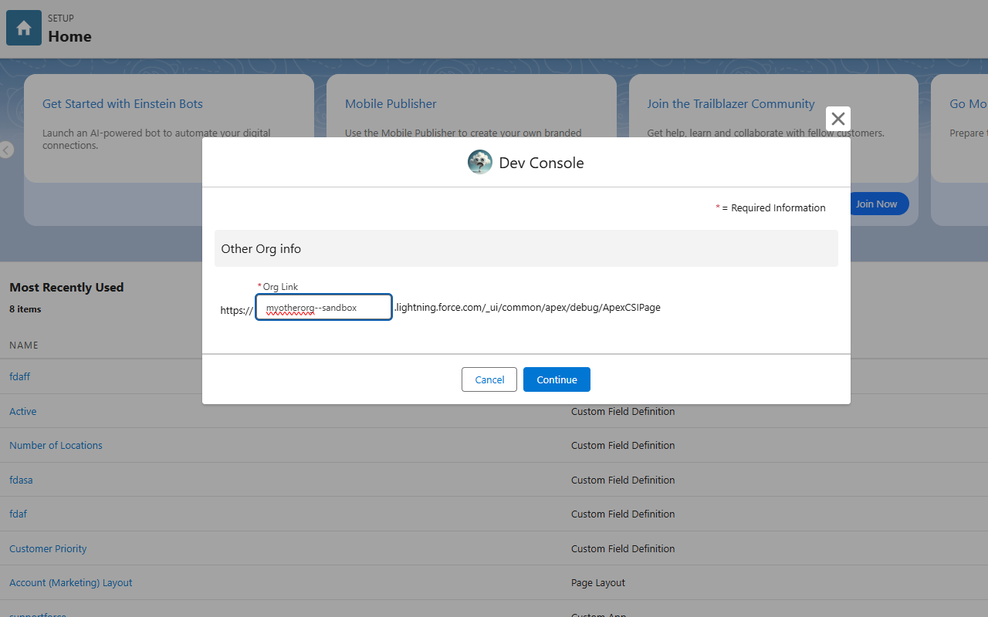
Task: Click the Page Layout type cell
Action: 598,582
